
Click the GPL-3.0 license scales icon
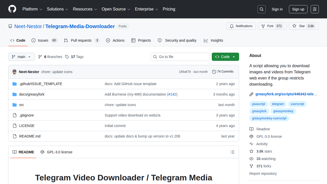tap(251, 136)
